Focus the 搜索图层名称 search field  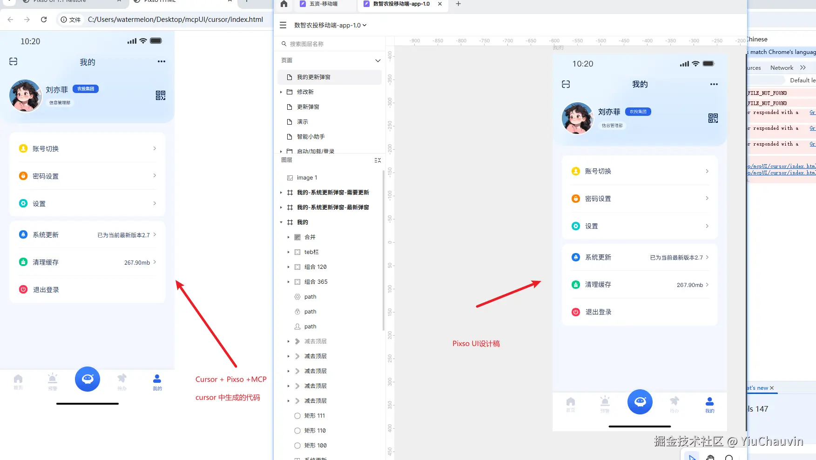coord(330,44)
